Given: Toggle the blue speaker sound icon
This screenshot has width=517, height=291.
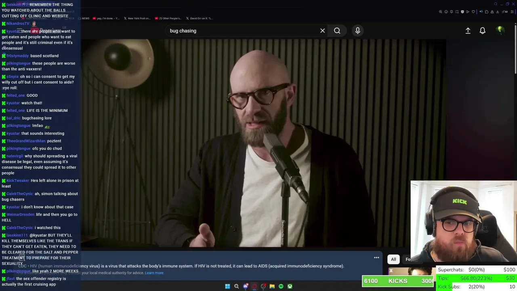Looking at the screenshot, I should coord(481,12).
